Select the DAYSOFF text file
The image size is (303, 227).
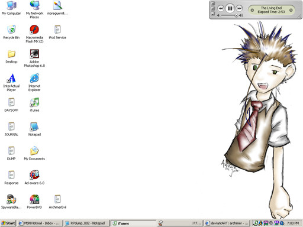tap(11, 105)
